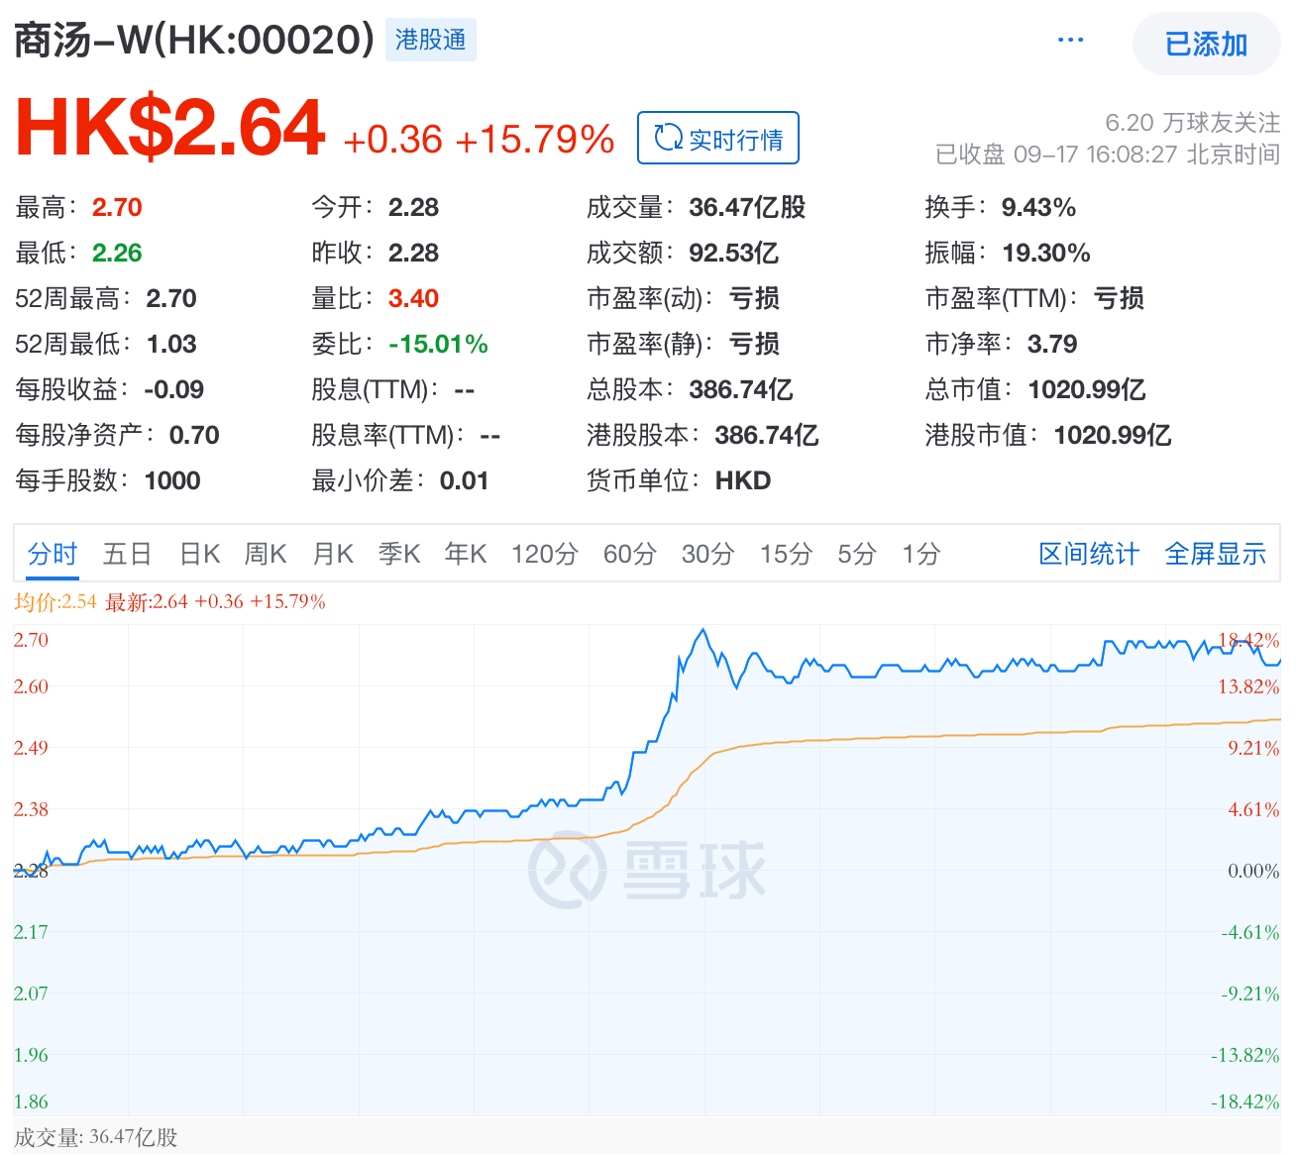Click the 52周最低 value 1.03

[171, 344]
